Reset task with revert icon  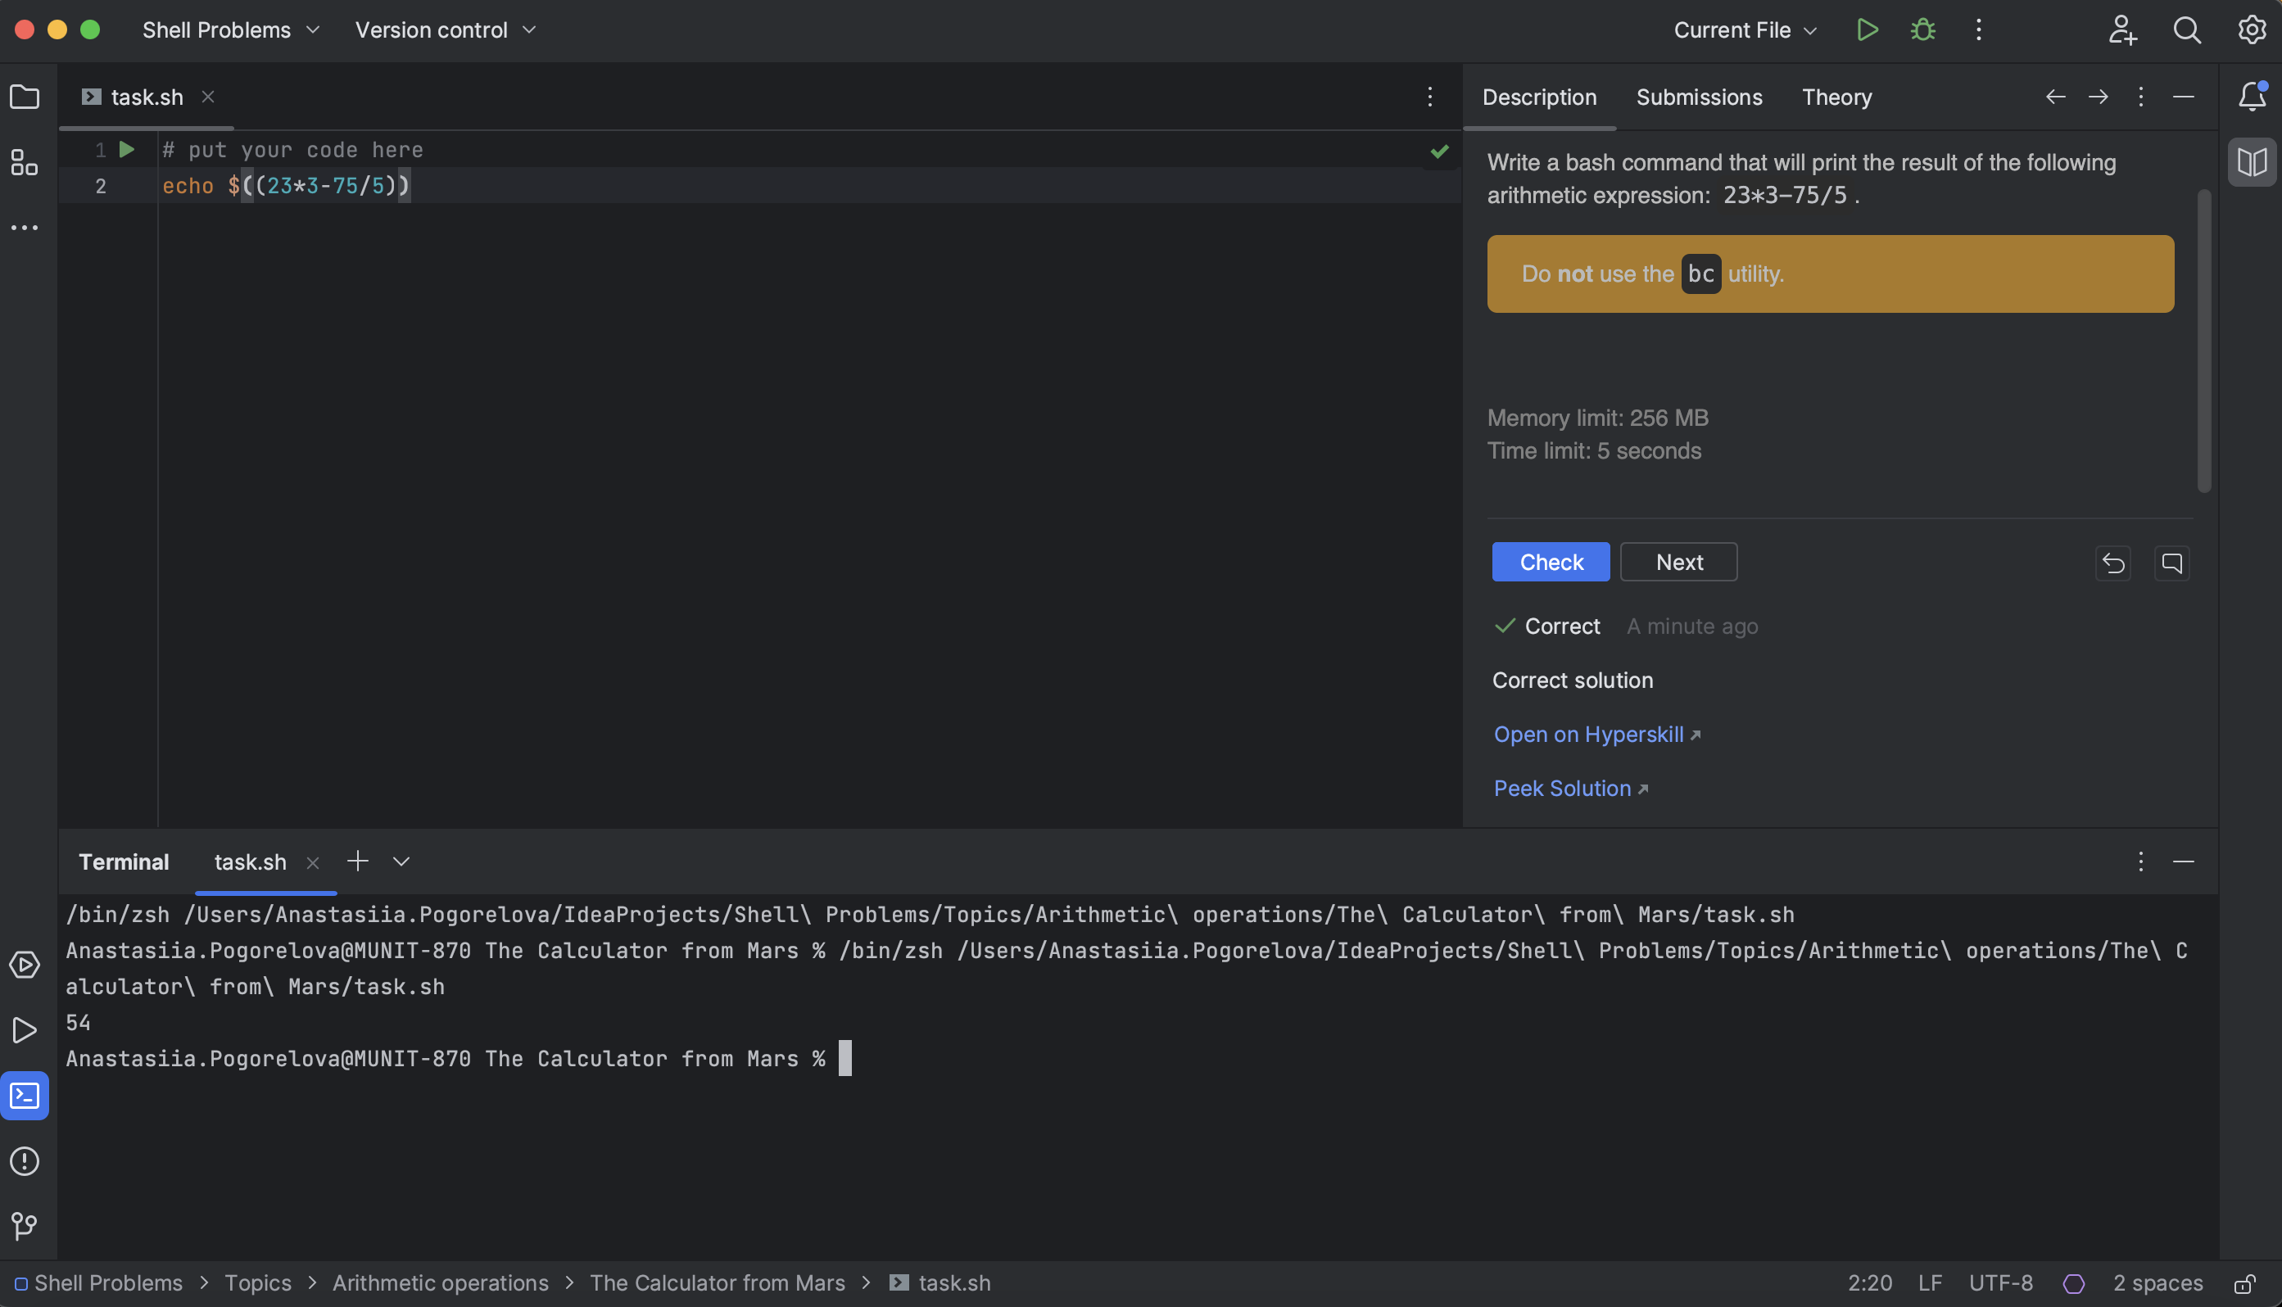(x=2113, y=563)
